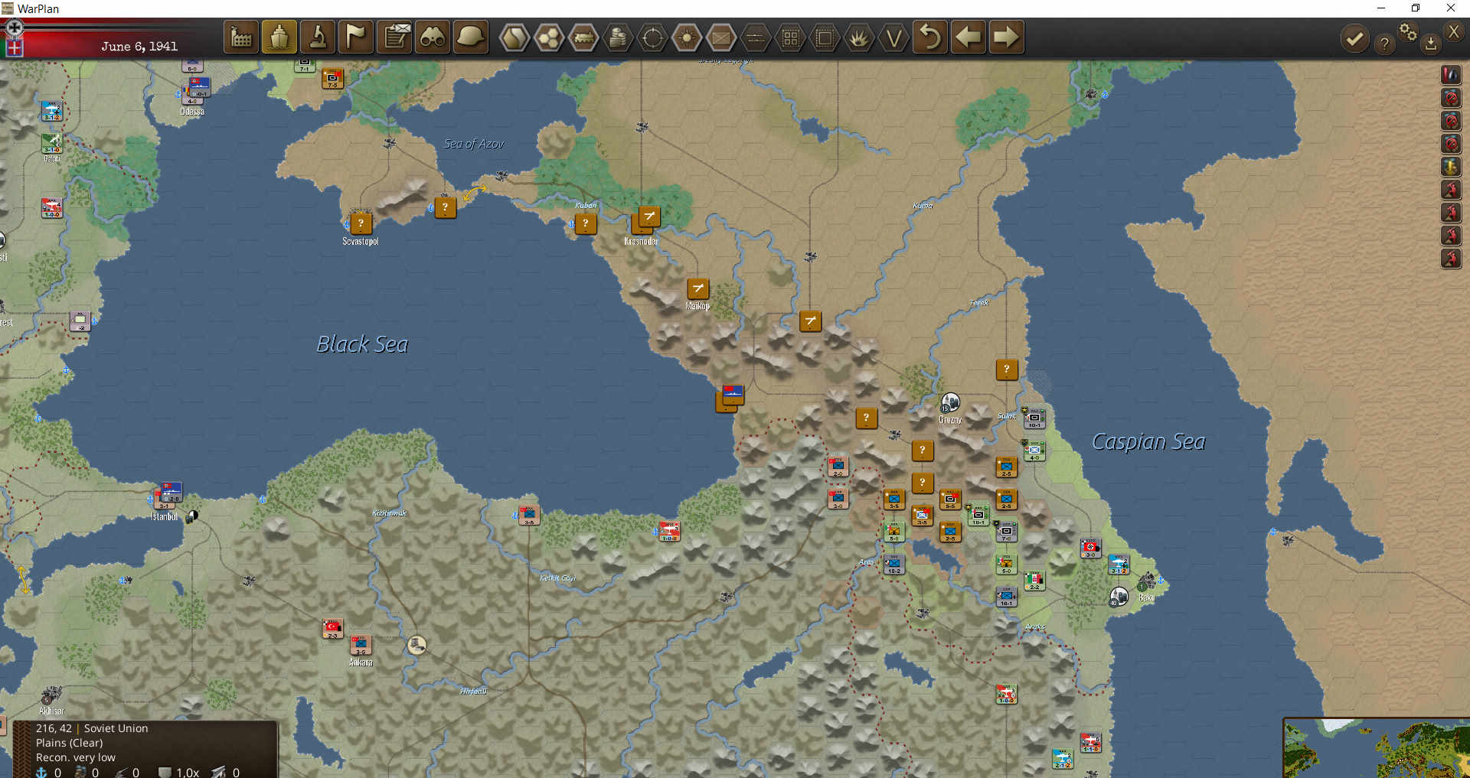Open game settings gears
Viewport: 1470px width, 778px height.
click(1407, 32)
